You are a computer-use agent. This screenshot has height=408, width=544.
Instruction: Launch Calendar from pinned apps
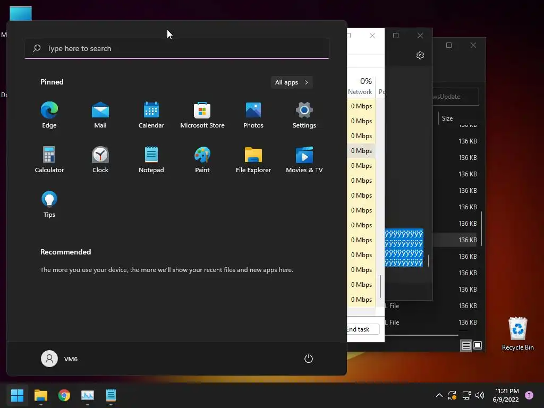coord(151,115)
